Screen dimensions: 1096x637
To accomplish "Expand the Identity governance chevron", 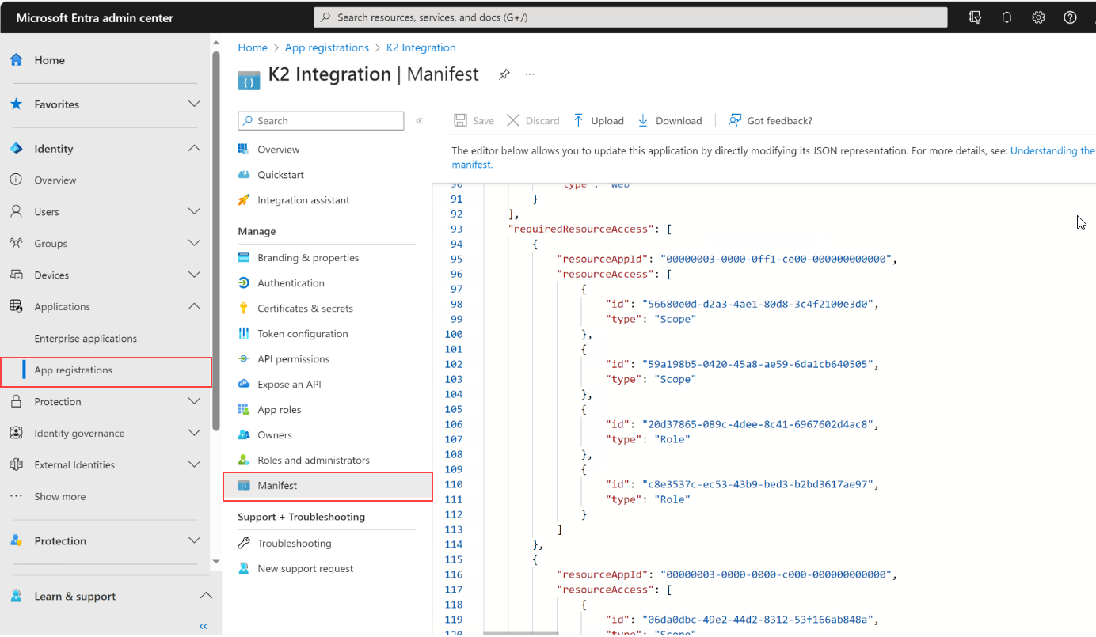I will (194, 434).
